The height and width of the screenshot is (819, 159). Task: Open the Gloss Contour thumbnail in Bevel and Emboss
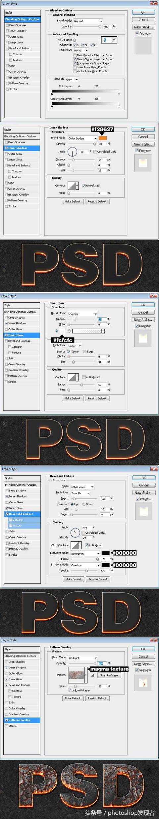tap(75, 545)
